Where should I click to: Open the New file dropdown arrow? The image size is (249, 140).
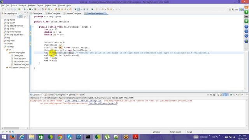coord(6,9)
